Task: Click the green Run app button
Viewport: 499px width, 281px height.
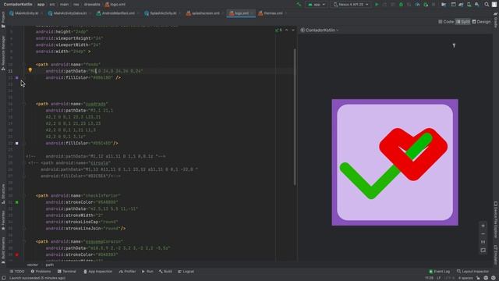Action: 377,5
